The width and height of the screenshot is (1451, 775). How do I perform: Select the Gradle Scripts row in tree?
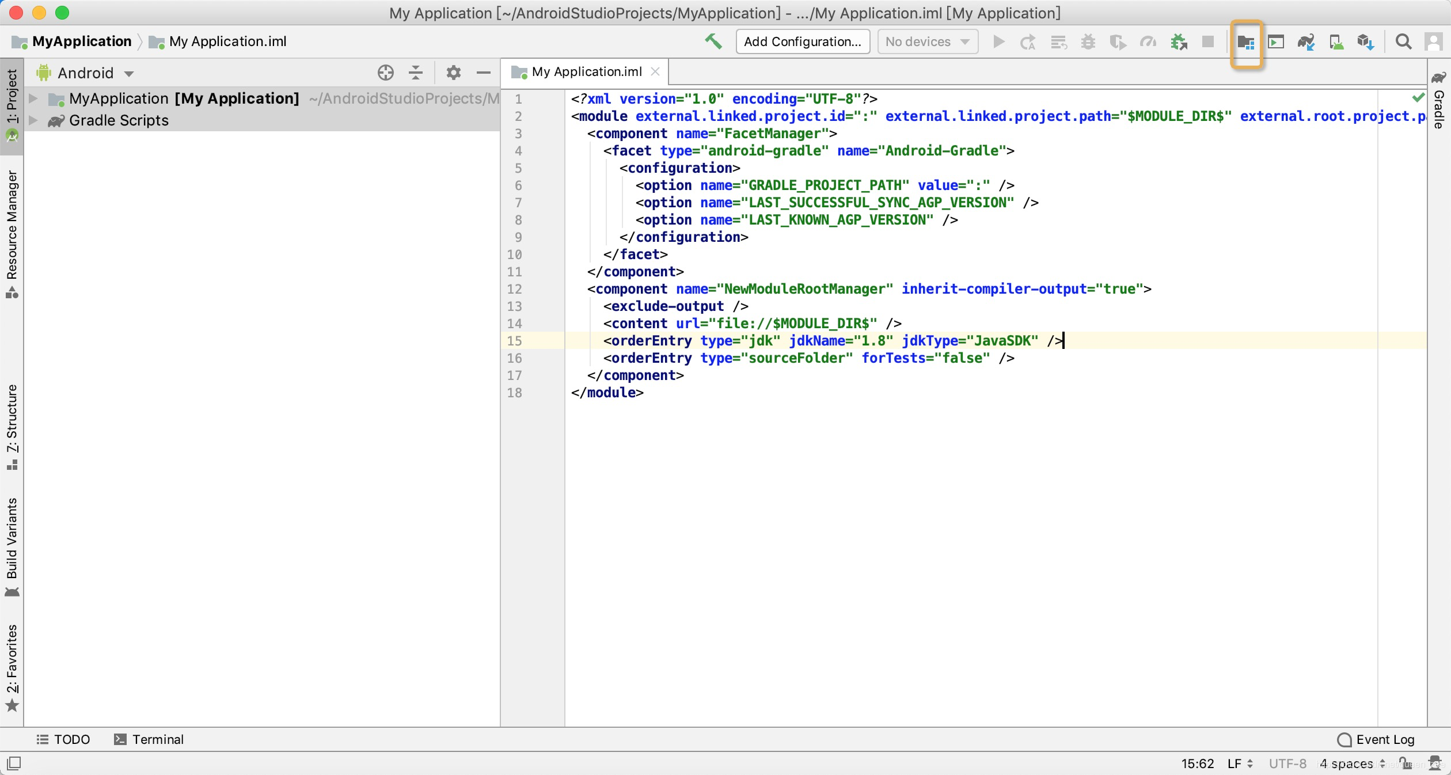point(262,120)
